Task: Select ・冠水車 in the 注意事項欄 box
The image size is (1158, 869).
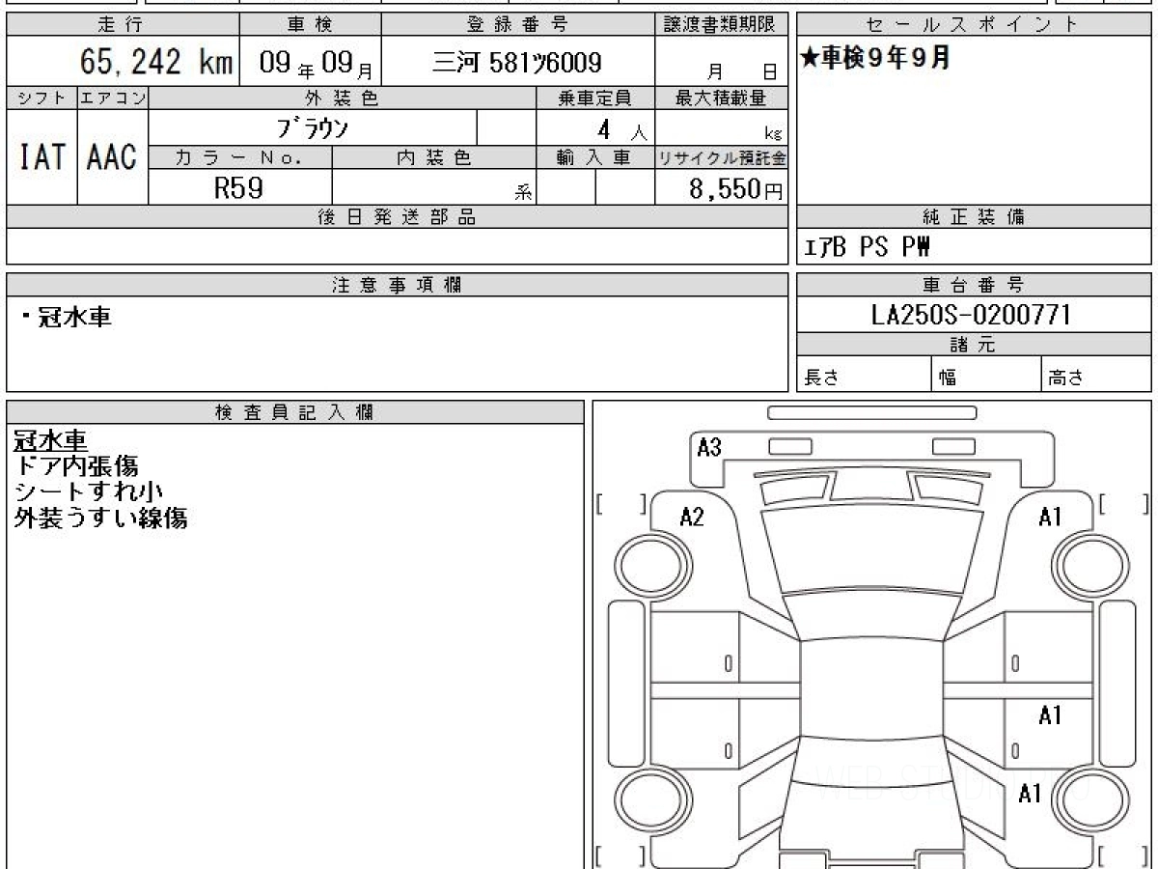Action: [65, 317]
